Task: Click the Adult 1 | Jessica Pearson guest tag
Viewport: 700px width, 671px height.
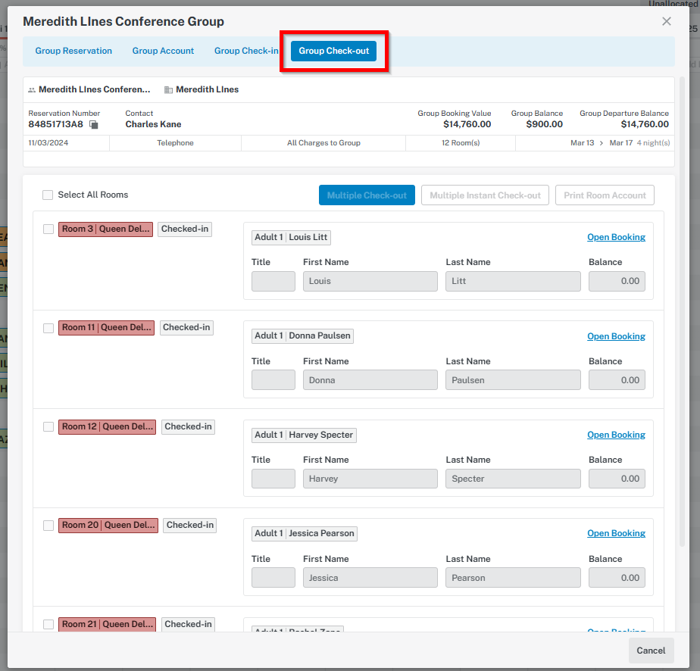Action: pos(305,534)
